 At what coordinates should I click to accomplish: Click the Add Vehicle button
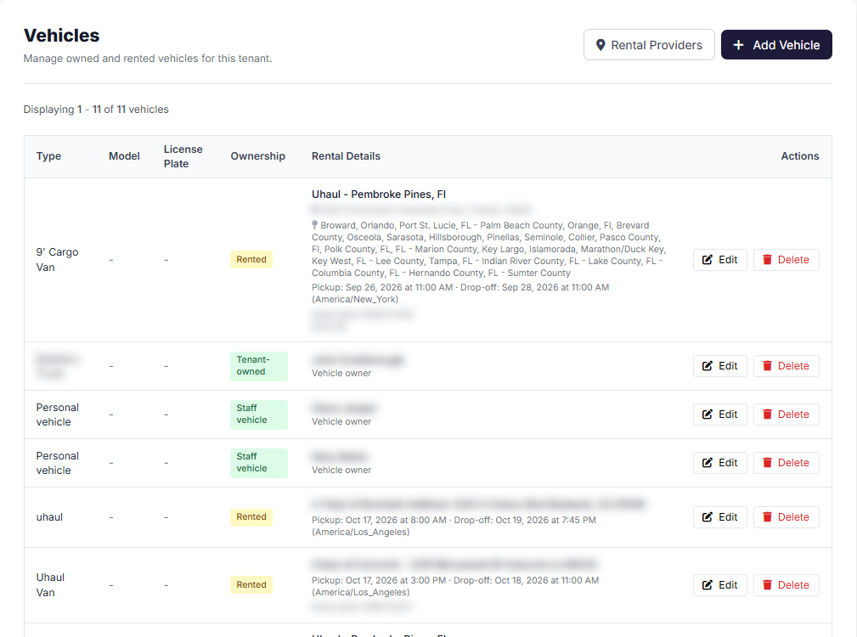[776, 45]
